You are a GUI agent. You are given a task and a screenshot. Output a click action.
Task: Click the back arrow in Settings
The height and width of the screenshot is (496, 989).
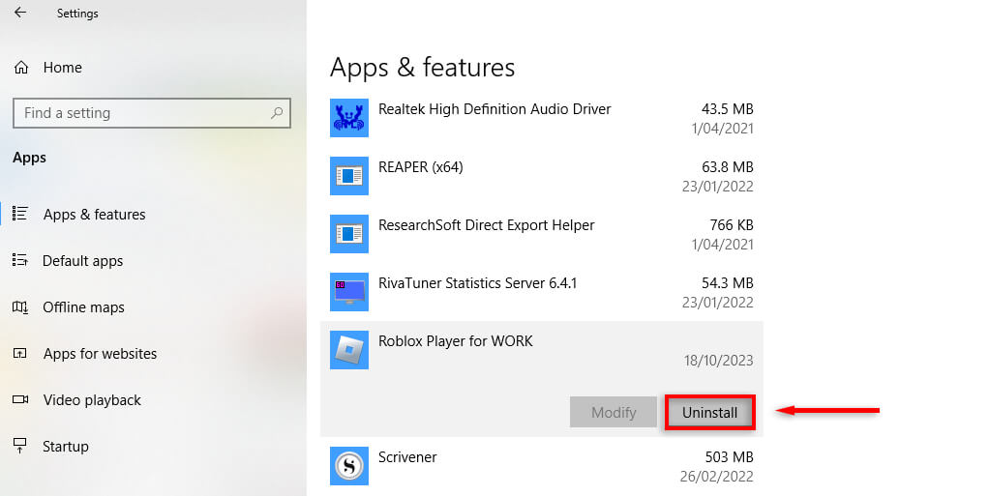click(x=20, y=14)
